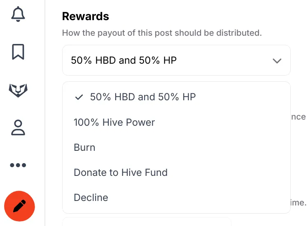308x226 pixels.
Task: Choose the checked 50% HBD and 50% HP option
Action: tap(176, 97)
